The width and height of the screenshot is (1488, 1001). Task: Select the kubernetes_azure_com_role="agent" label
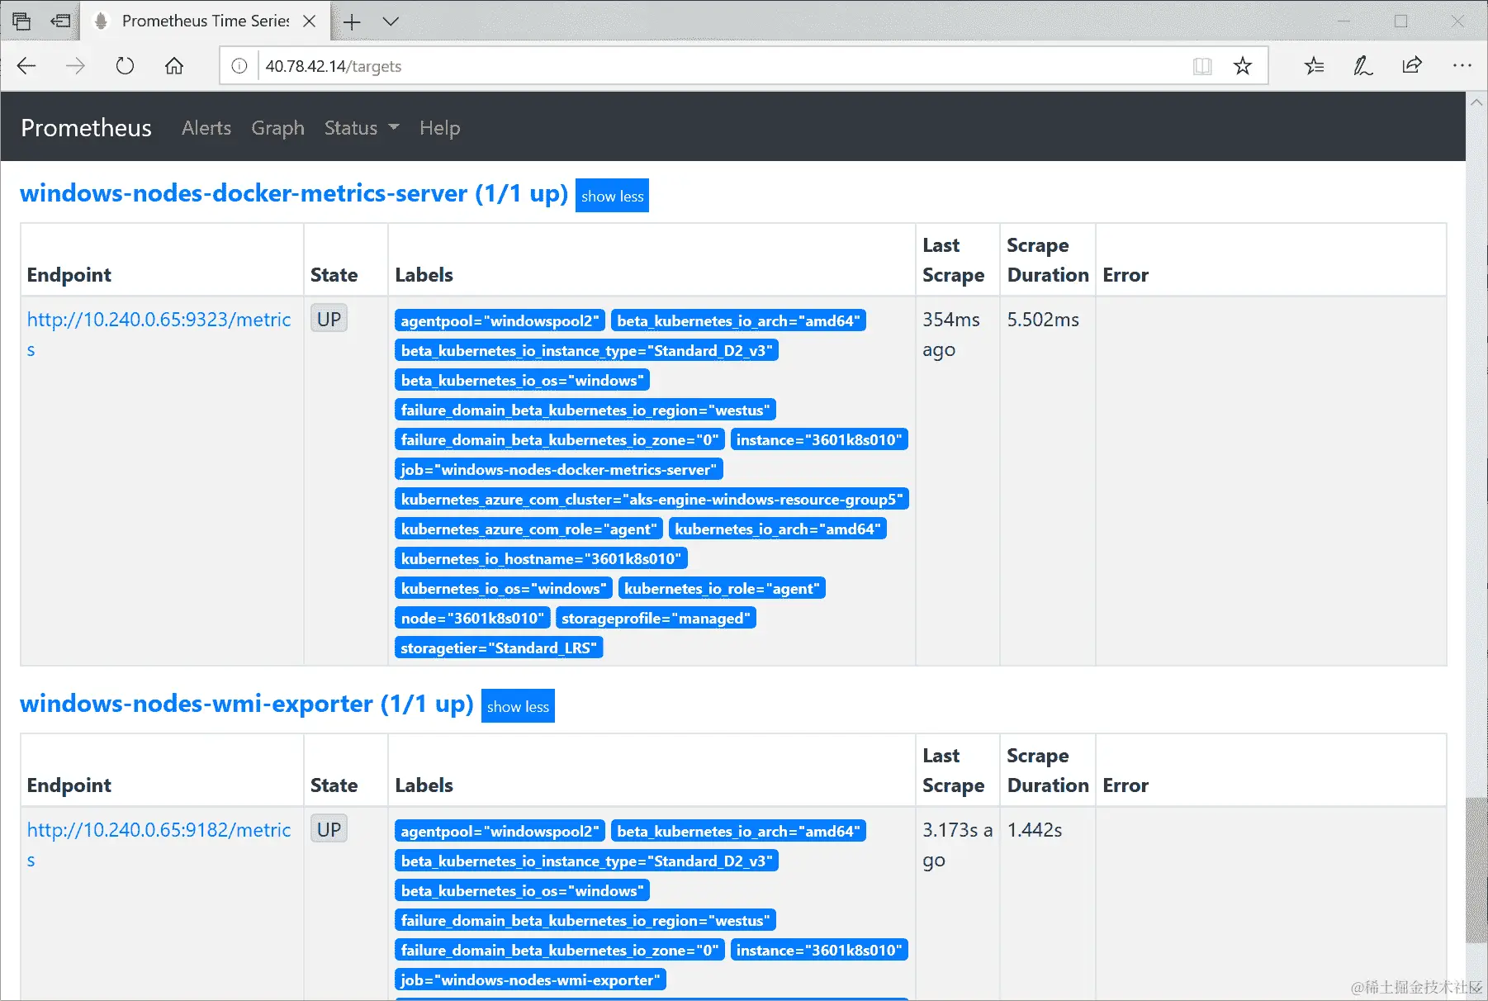click(x=529, y=529)
